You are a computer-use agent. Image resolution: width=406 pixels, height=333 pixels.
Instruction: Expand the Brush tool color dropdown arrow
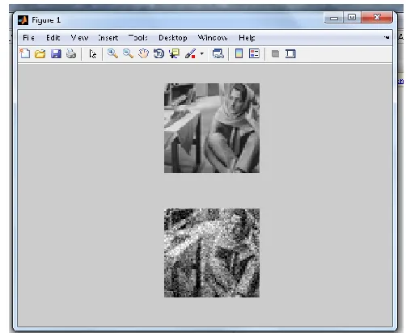coord(202,53)
